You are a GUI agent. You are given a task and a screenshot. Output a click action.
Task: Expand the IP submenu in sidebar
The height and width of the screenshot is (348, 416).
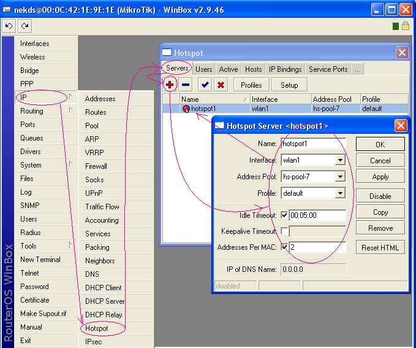click(x=45, y=98)
